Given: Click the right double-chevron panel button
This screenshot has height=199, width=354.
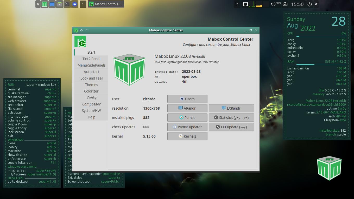Looking at the screenshot, I should click(x=316, y=4).
